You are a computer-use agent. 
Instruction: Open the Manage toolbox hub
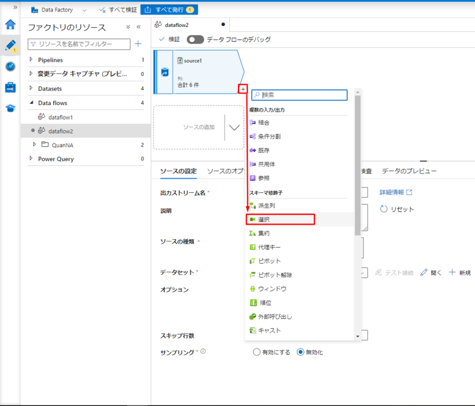click(10, 87)
